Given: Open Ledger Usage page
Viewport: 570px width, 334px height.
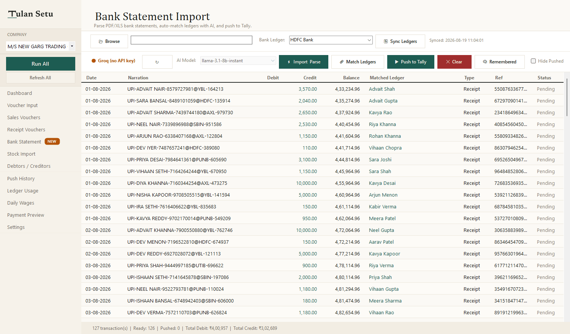Looking at the screenshot, I should click(23, 191).
